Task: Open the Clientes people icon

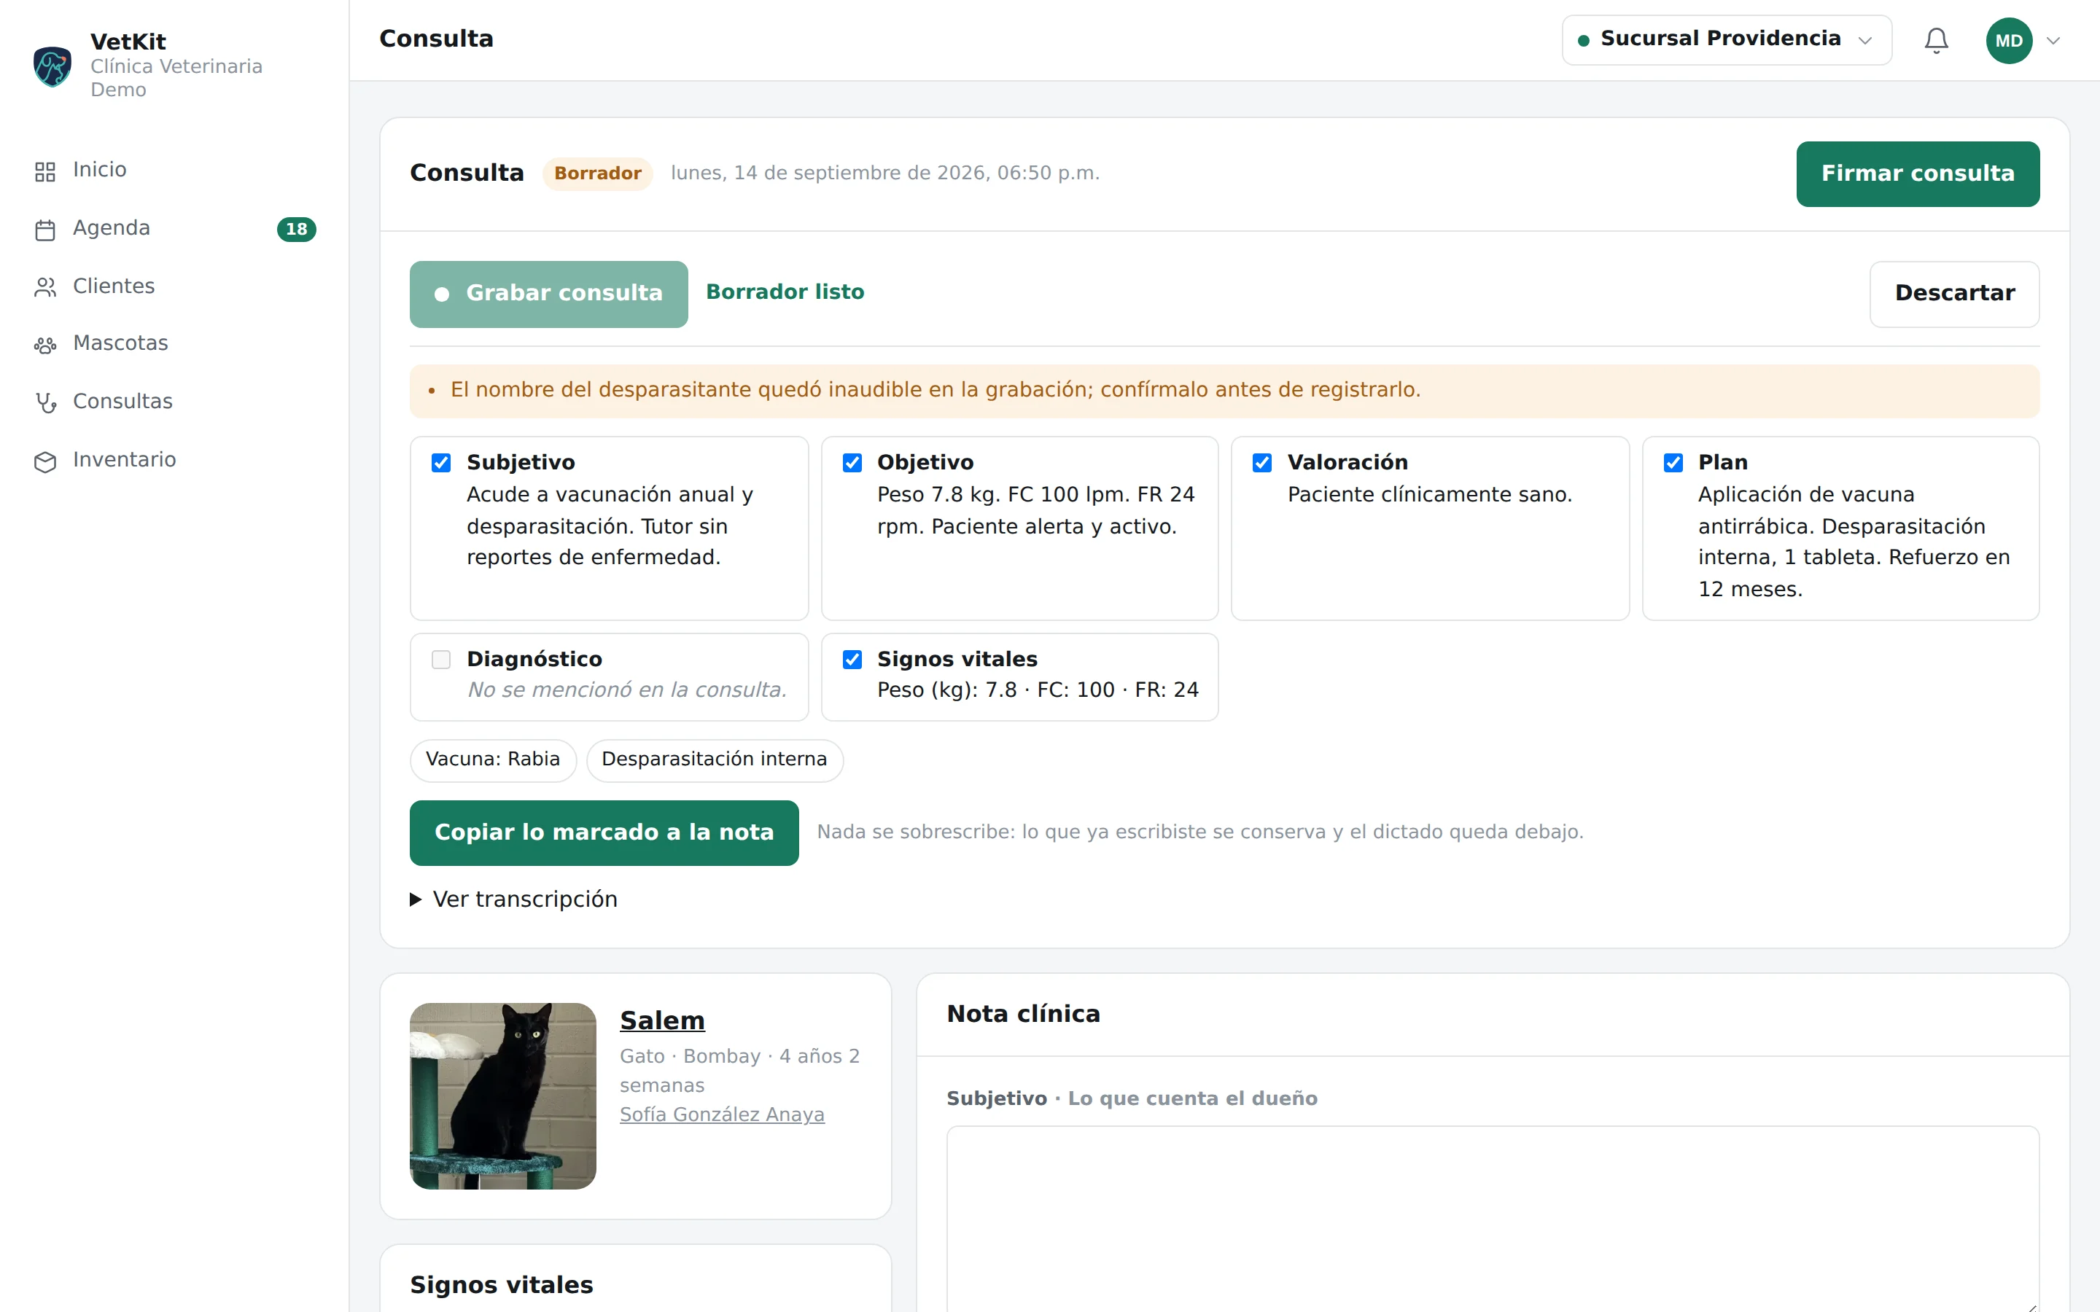Action: click(x=45, y=287)
